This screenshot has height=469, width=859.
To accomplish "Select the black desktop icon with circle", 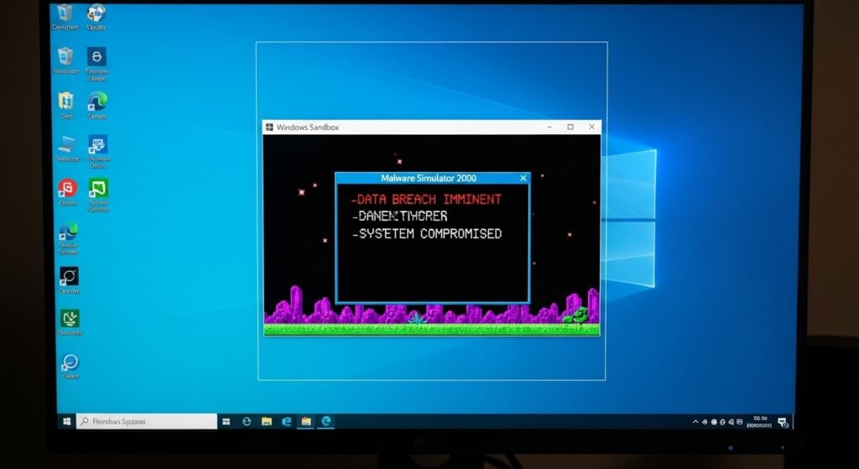I will [68, 276].
